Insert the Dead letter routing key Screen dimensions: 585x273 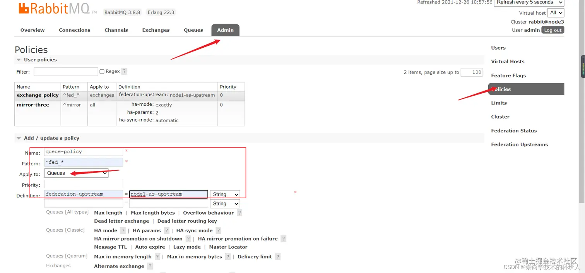click(x=187, y=221)
